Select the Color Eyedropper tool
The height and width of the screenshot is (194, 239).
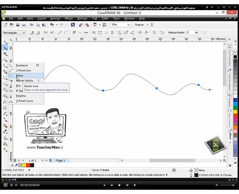pyautogui.click(x=5, y=131)
